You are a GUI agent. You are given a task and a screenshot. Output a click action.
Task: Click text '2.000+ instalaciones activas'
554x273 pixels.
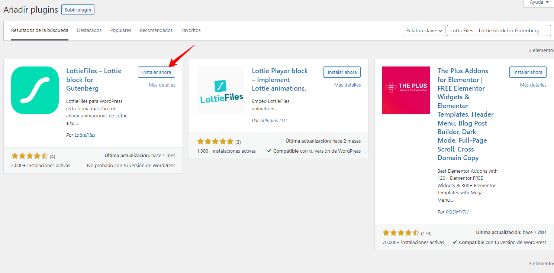(41, 166)
